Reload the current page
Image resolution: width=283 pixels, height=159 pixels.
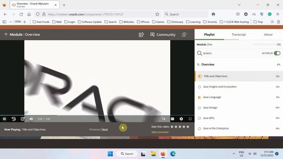click(21, 14)
